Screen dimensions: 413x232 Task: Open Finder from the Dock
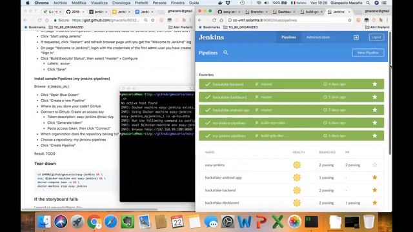click(44, 222)
